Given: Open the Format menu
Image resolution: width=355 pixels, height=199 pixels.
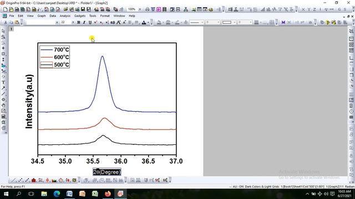Looking at the screenshot, I should [105, 16].
